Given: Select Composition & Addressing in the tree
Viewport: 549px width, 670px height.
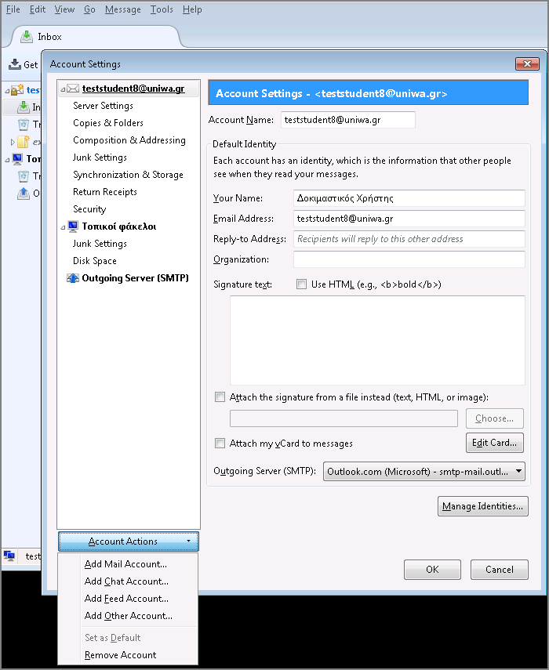Looking at the screenshot, I should (x=129, y=140).
